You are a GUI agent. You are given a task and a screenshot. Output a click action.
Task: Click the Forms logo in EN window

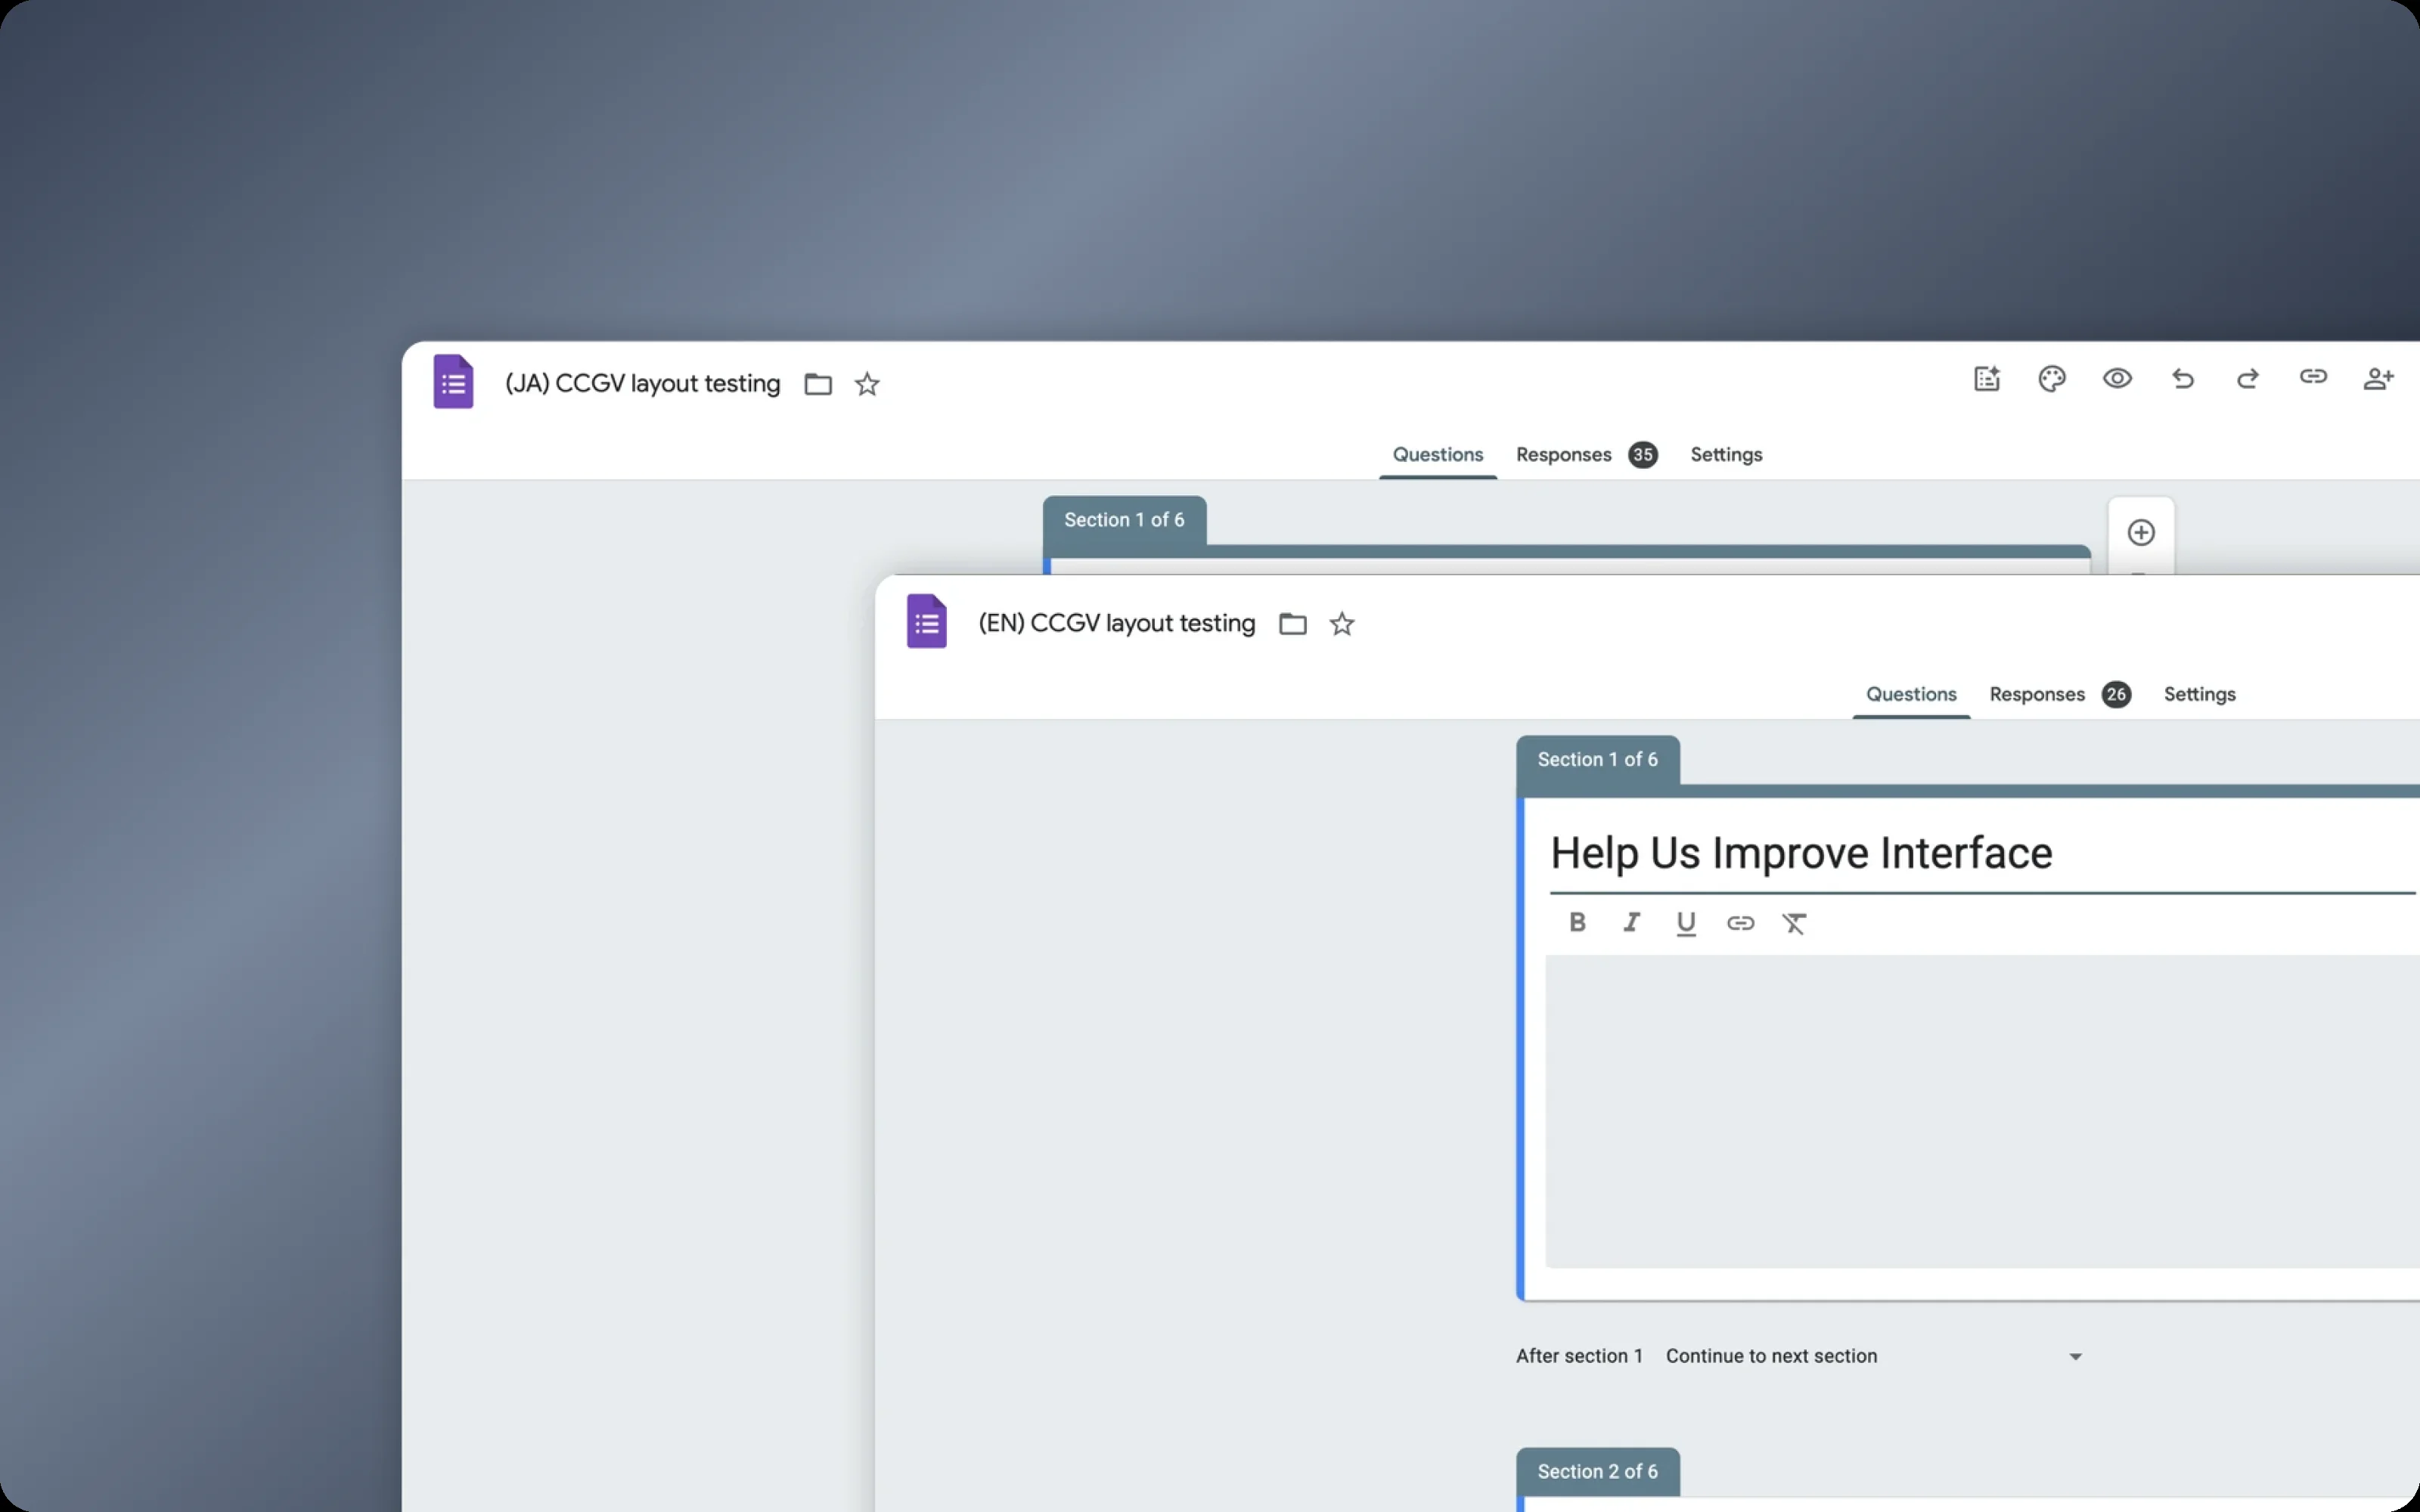click(927, 622)
